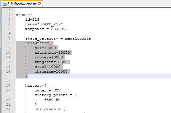
Task: Place cursor on the oil=10000 entry
Action: click(x=45, y=48)
